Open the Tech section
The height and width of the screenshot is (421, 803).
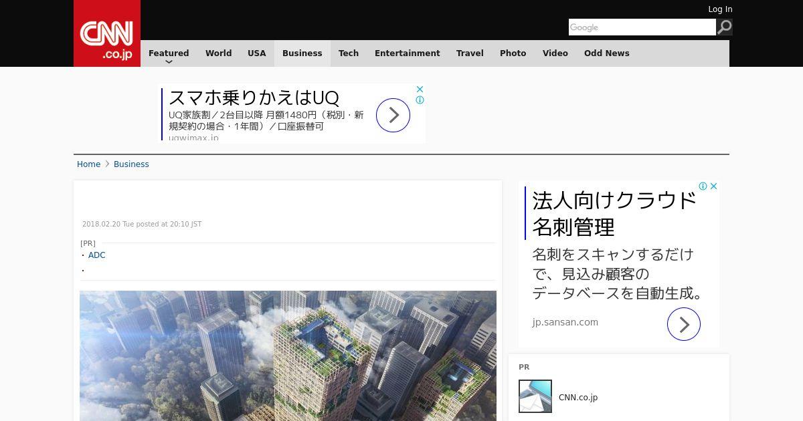[349, 53]
